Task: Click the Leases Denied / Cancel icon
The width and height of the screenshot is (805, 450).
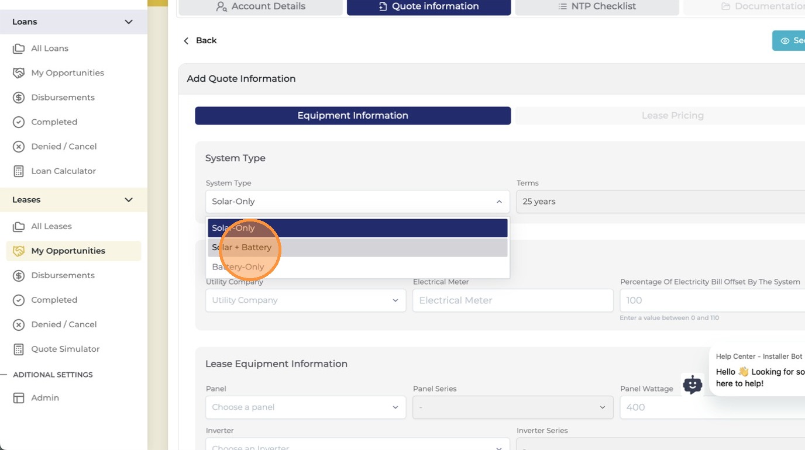Action: tap(19, 324)
